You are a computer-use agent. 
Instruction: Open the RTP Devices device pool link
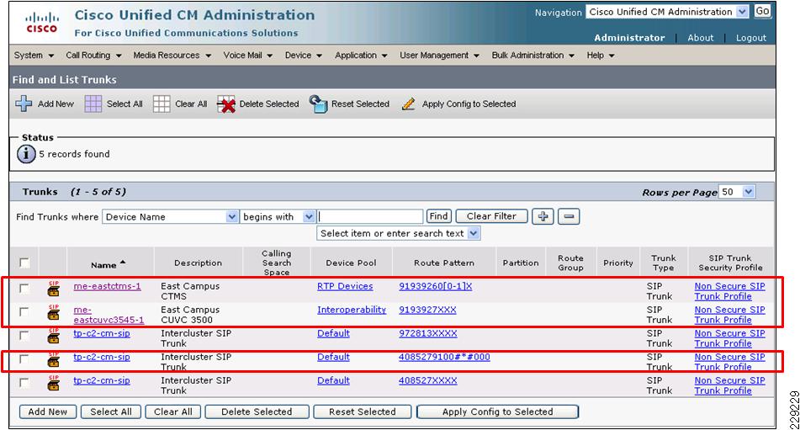[345, 286]
